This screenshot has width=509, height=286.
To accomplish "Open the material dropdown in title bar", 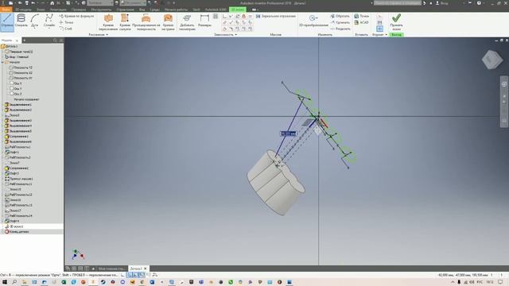I will (100, 3).
